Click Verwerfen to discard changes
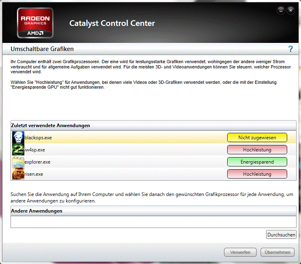This screenshot has height=264, width=301. pos(240,252)
